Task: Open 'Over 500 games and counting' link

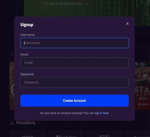Action: pyautogui.click(x=66, y=4)
